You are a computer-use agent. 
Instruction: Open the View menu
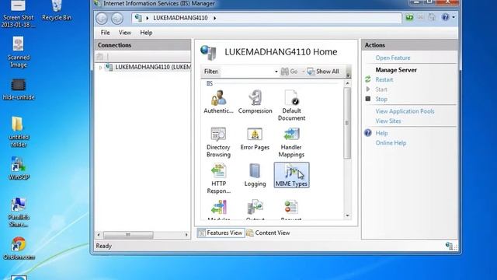coord(125,33)
